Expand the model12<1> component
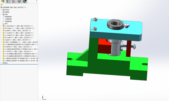This screenshot has height=101, width=169. (1, 33)
